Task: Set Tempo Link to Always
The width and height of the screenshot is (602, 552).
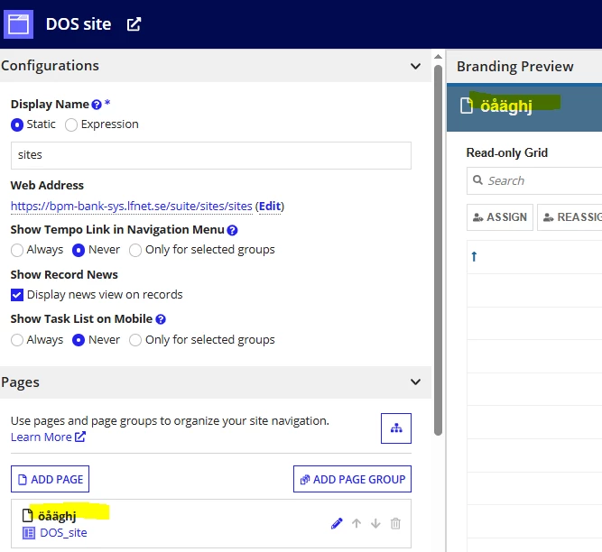Action: [x=17, y=250]
